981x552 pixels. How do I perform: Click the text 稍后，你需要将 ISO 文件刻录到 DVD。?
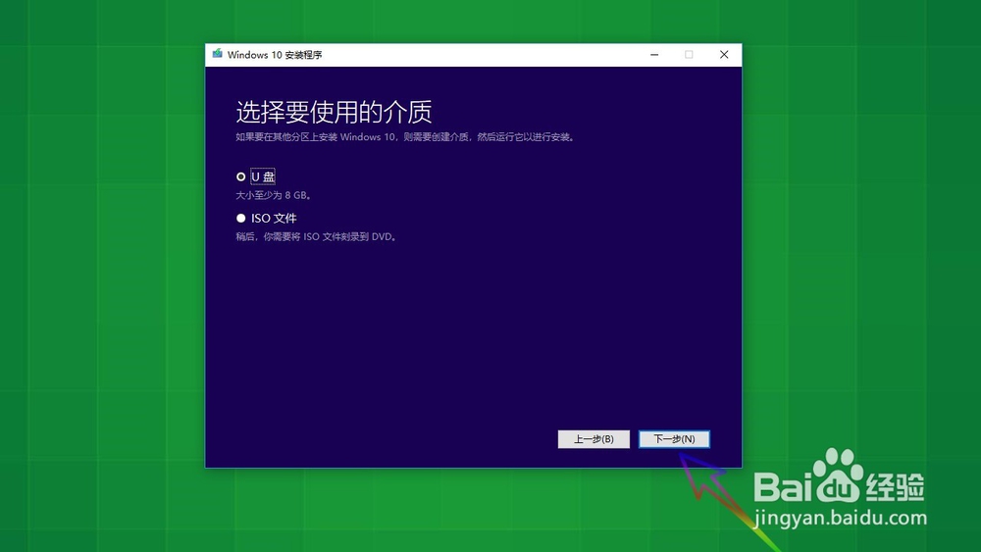pos(317,237)
